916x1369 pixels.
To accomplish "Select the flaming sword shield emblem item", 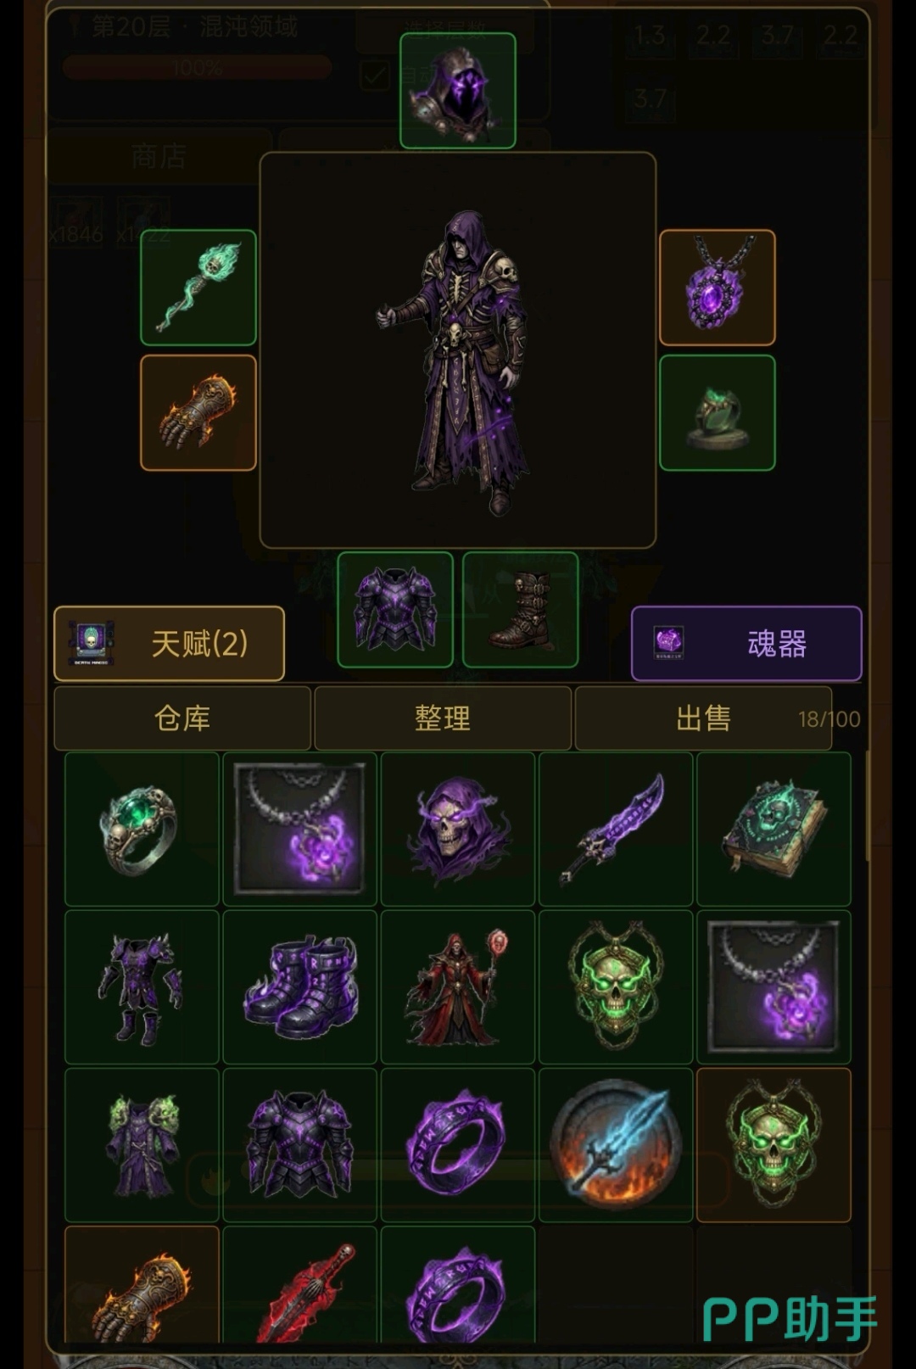I will pos(616,1145).
